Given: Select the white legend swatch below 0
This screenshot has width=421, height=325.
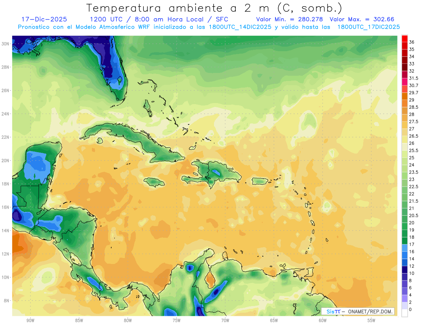Looking at the screenshot, I should [x=405, y=313].
